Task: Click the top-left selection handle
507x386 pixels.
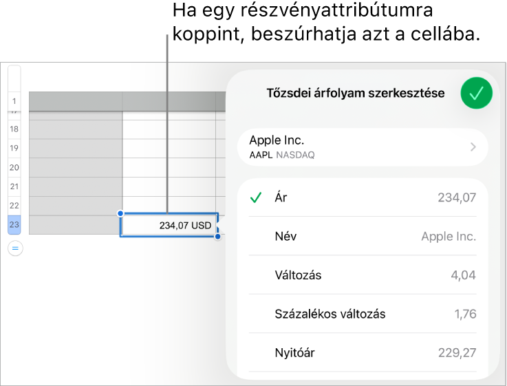Action: [120, 213]
